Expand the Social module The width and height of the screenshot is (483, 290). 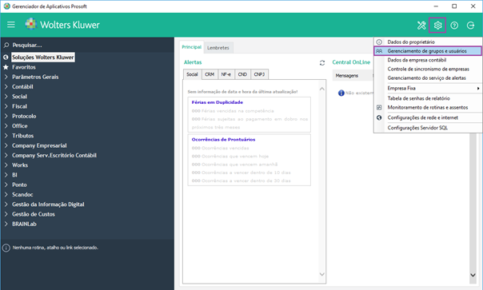coord(6,97)
